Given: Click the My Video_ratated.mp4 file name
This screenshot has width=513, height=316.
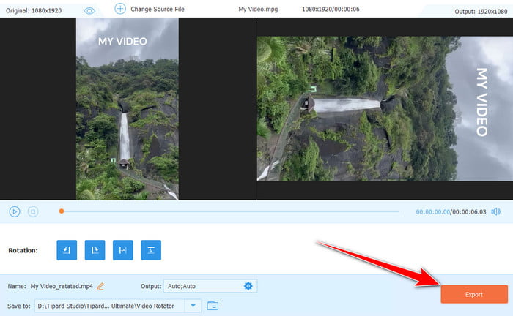Looking at the screenshot, I should point(62,286).
